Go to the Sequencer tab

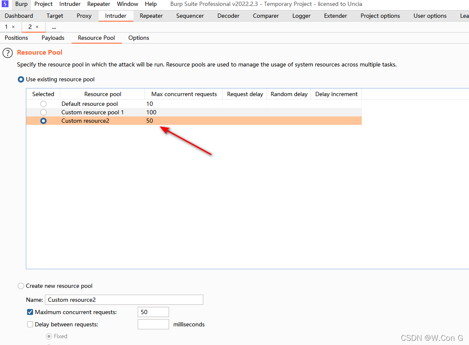coord(190,16)
